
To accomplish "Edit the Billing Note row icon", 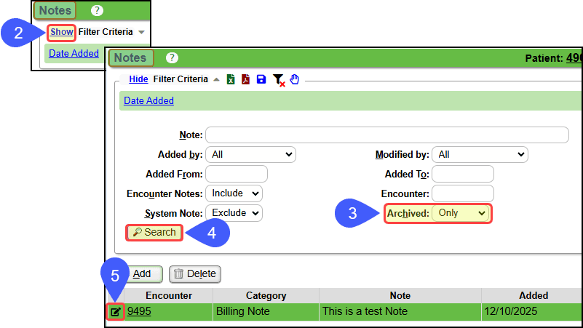I will pos(116,312).
